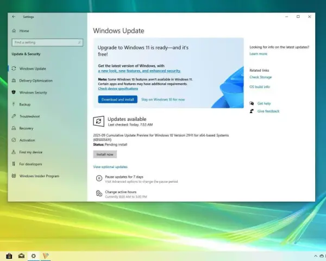Click Settings gear in taskbar
The height and width of the screenshot is (261, 326).
(x=34, y=256)
